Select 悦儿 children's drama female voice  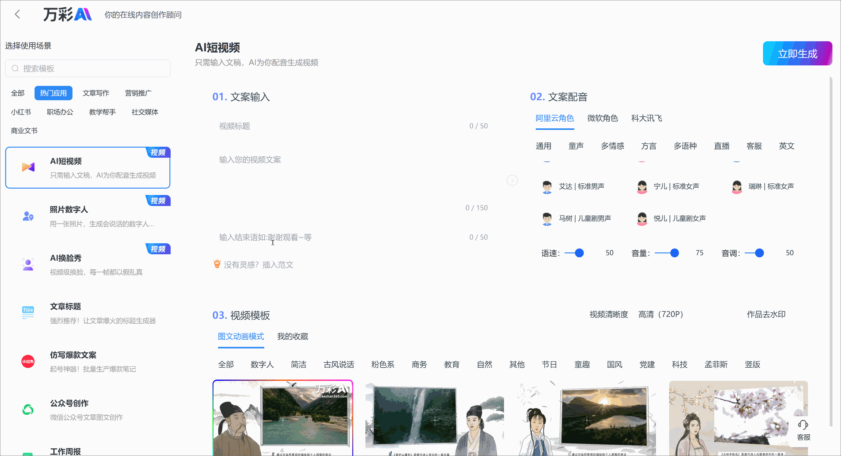tap(679, 218)
